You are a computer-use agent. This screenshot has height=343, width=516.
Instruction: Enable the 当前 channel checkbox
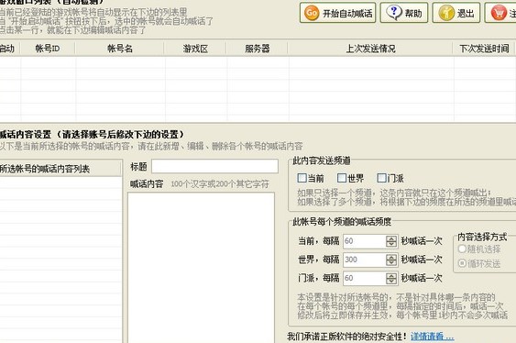302,178
